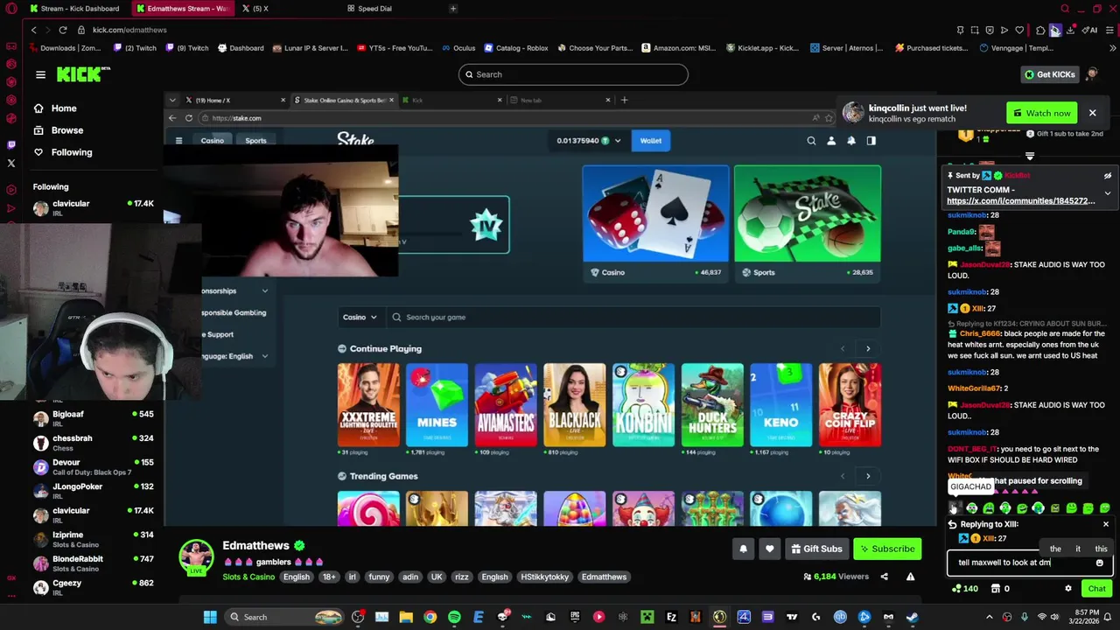Image resolution: width=1120 pixels, height=630 pixels.
Task: Open the Kick sidebar hamburger menu
Action: (40, 74)
